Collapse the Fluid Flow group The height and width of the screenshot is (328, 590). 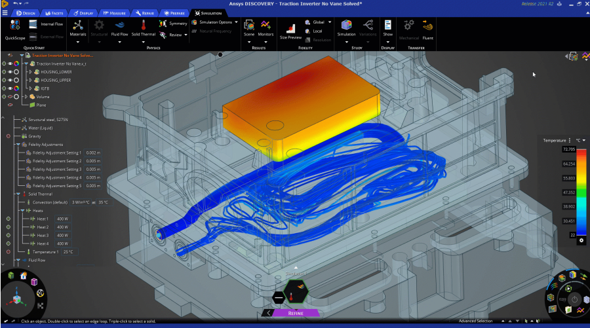(18, 260)
